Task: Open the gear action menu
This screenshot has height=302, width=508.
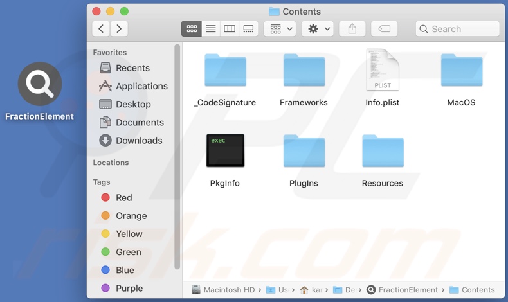Action: pos(318,29)
